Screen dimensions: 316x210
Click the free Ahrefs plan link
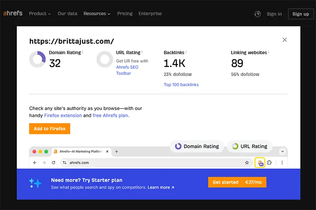(111, 115)
